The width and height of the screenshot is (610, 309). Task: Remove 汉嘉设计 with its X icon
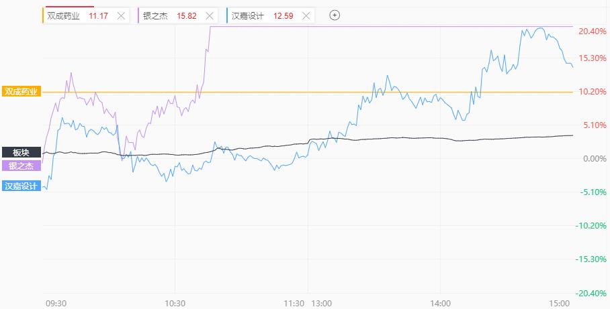(306, 16)
